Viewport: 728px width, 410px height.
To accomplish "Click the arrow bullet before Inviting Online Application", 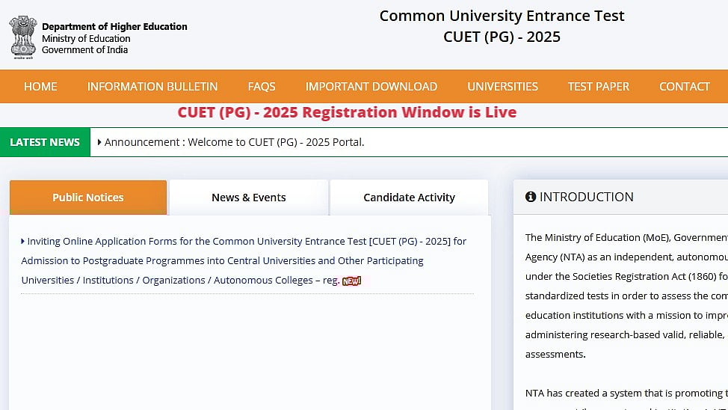I will (23, 242).
